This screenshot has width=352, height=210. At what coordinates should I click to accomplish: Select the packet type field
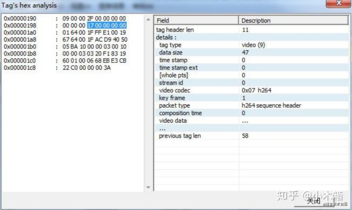pyautogui.click(x=175, y=105)
